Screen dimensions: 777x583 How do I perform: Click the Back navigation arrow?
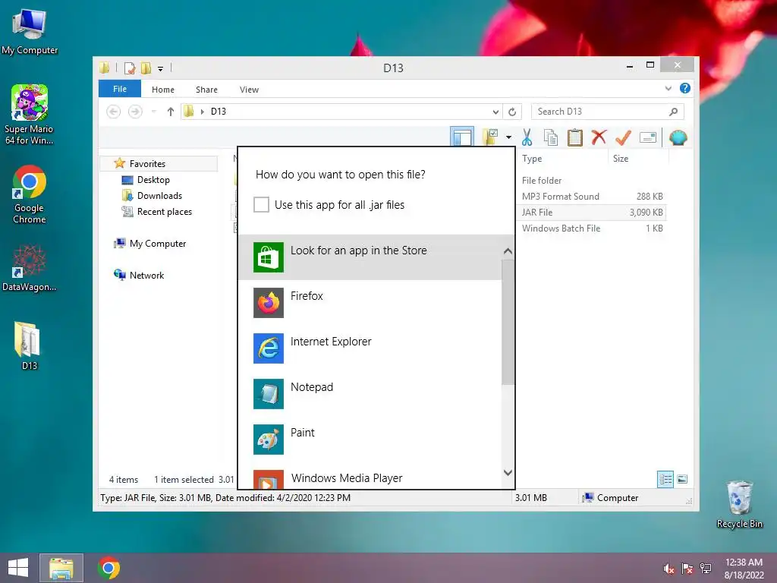[x=114, y=112]
